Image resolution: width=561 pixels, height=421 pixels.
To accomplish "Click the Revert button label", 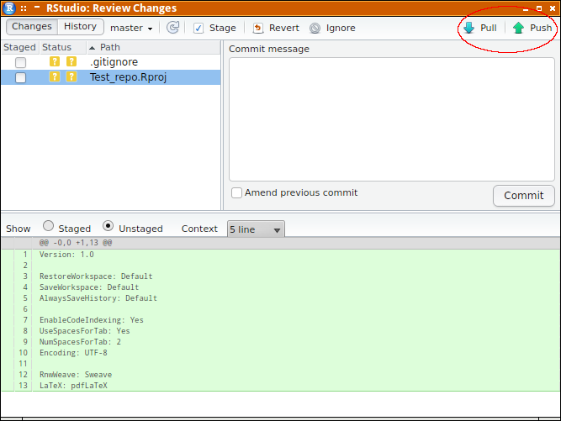I will click(284, 28).
